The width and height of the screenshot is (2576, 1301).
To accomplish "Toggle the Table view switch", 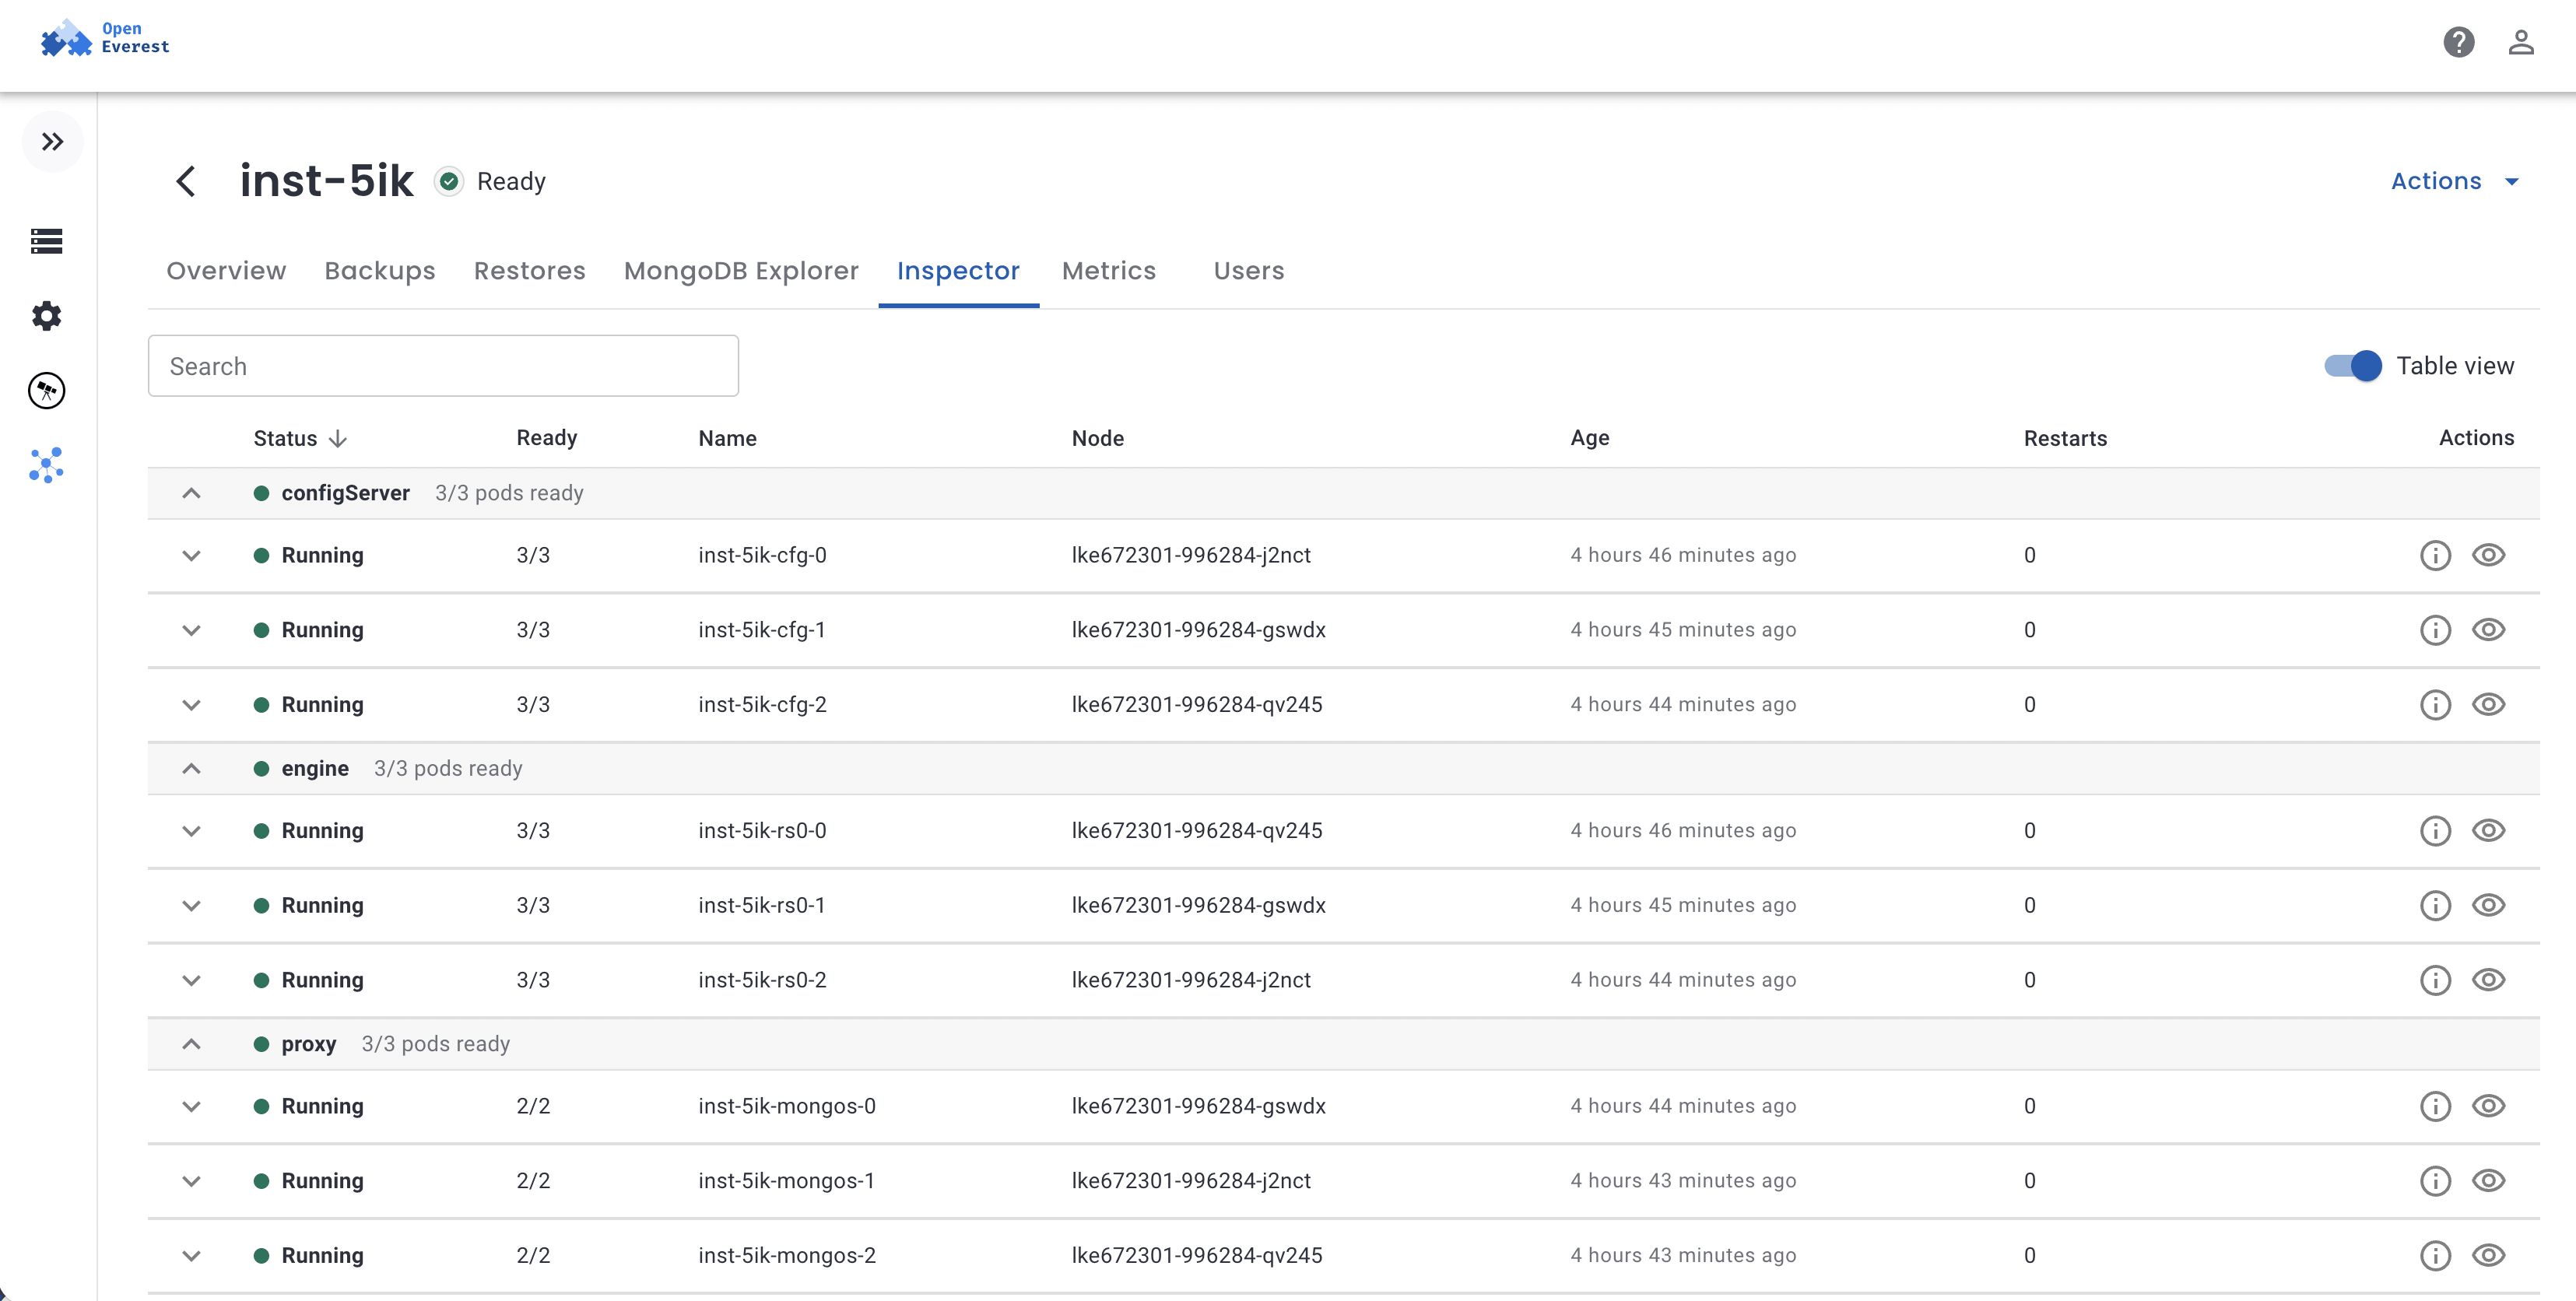I will (x=2351, y=366).
